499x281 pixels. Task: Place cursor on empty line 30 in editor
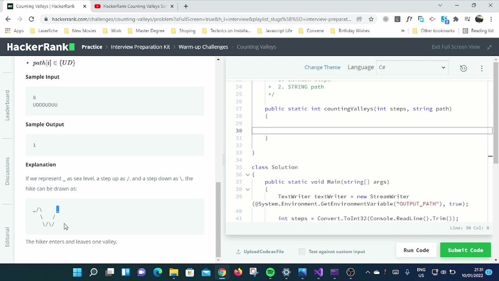coord(372,131)
